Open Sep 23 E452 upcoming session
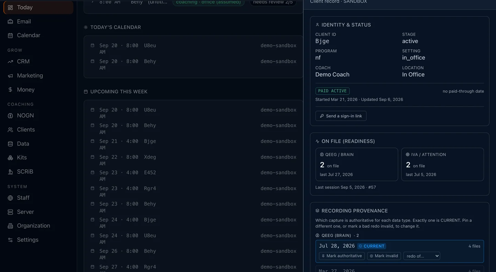This screenshot has height=272, width=496. pyautogui.click(x=194, y=176)
